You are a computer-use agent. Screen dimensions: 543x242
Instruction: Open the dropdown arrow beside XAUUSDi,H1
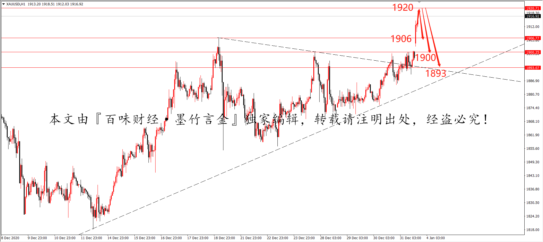[3, 4]
